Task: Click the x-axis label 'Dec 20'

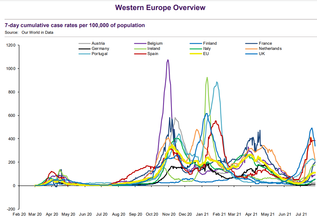Action: (x=185, y=214)
